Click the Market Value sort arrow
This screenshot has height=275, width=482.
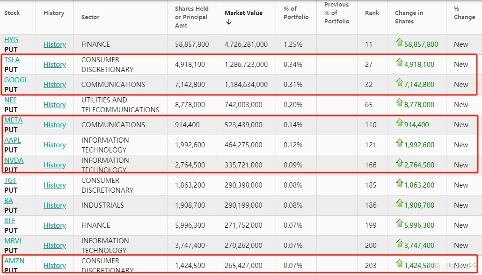[x=228, y=22]
